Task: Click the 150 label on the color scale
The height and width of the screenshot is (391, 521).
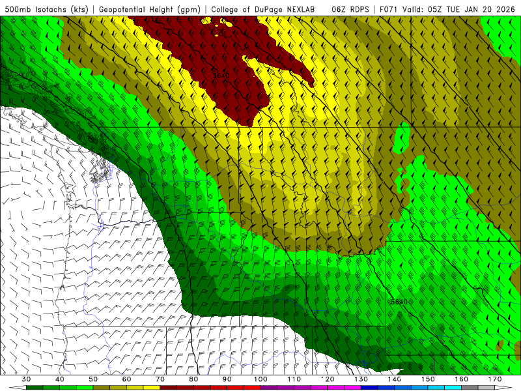Action: point(428,379)
